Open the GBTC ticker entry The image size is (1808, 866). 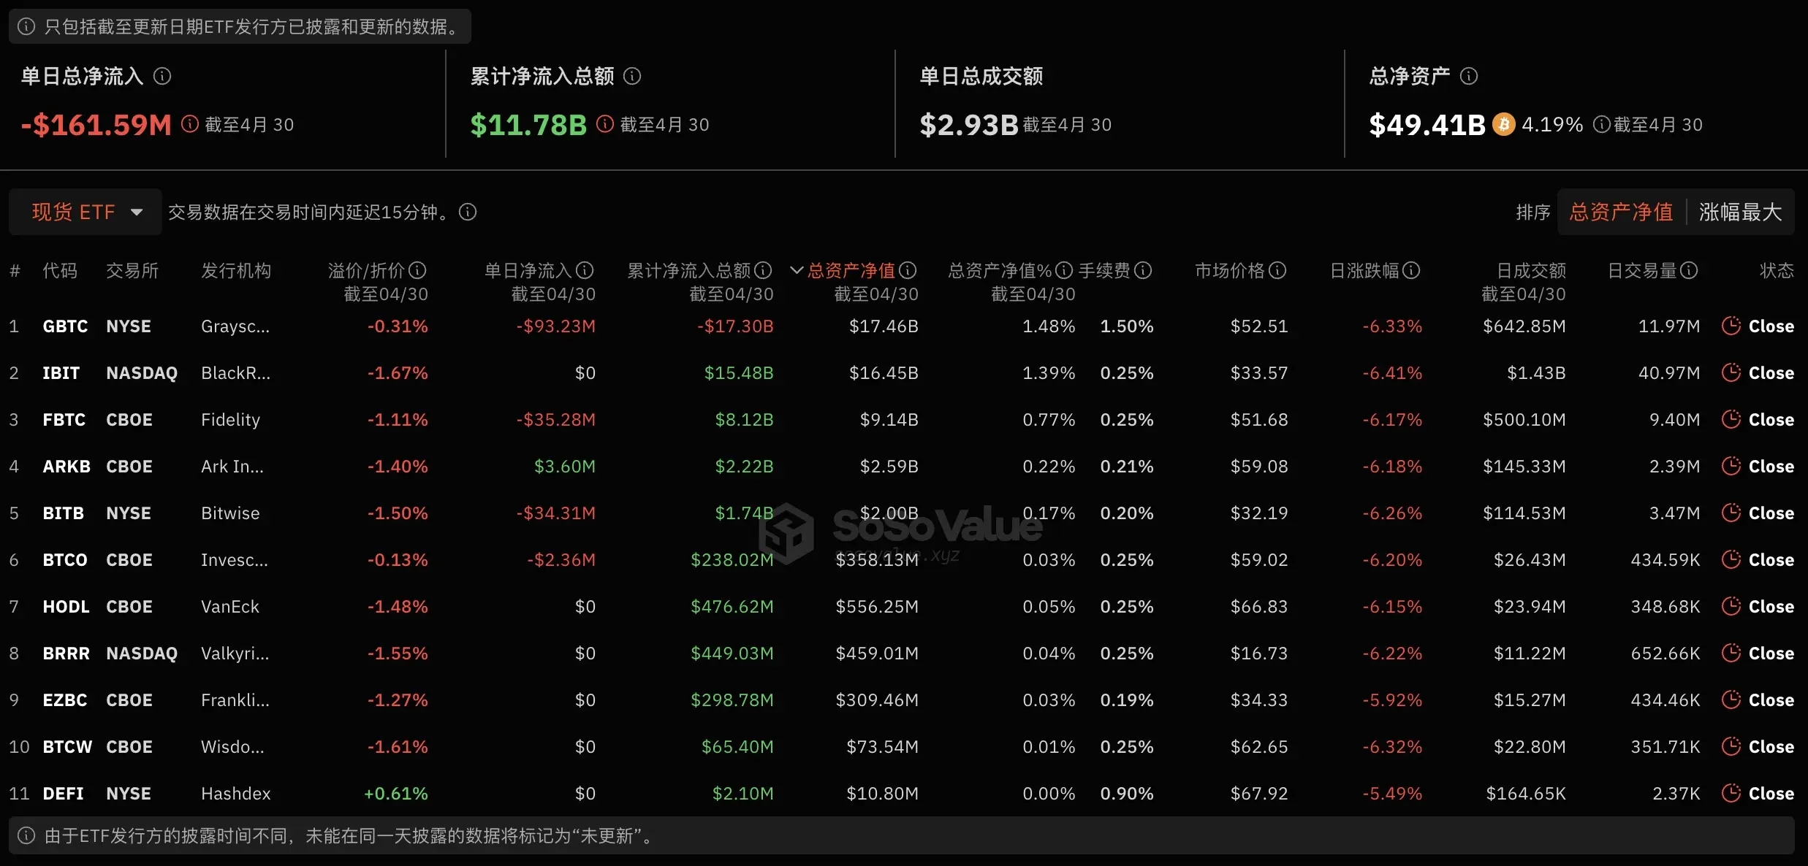[65, 326]
